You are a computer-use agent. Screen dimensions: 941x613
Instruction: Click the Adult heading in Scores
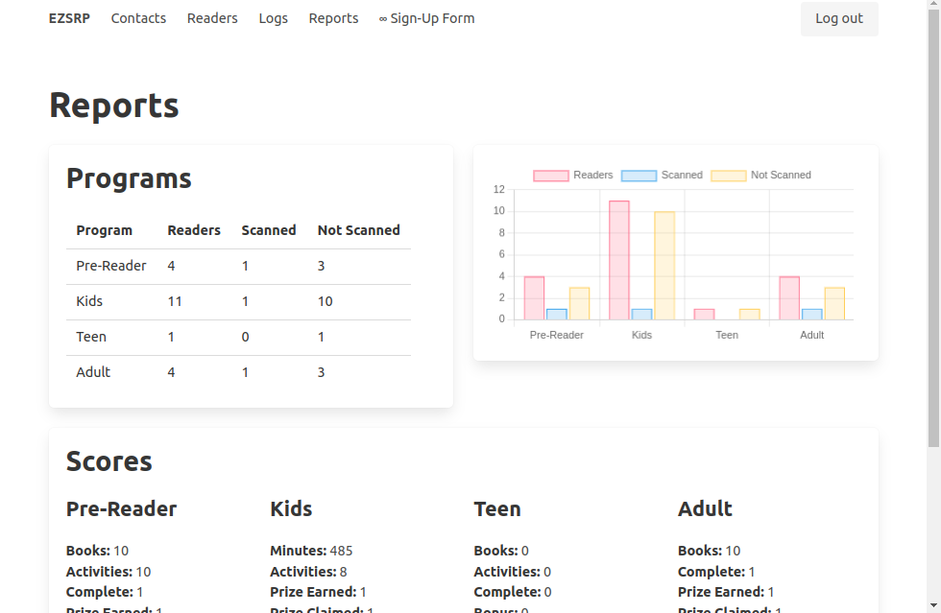pos(705,508)
